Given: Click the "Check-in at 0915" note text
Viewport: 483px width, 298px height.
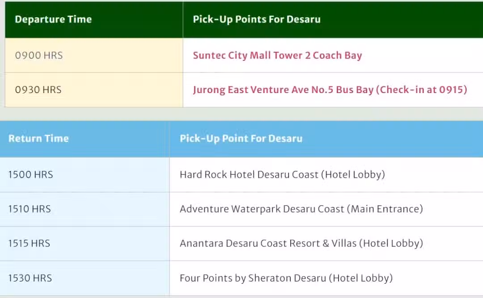Looking at the screenshot, I should click(x=422, y=89).
